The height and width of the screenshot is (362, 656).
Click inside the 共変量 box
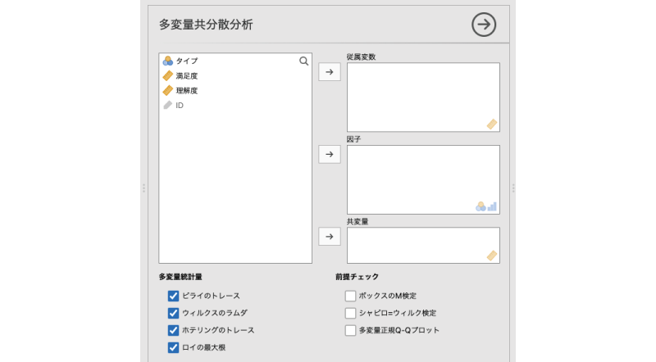pyautogui.click(x=422, y=245)
